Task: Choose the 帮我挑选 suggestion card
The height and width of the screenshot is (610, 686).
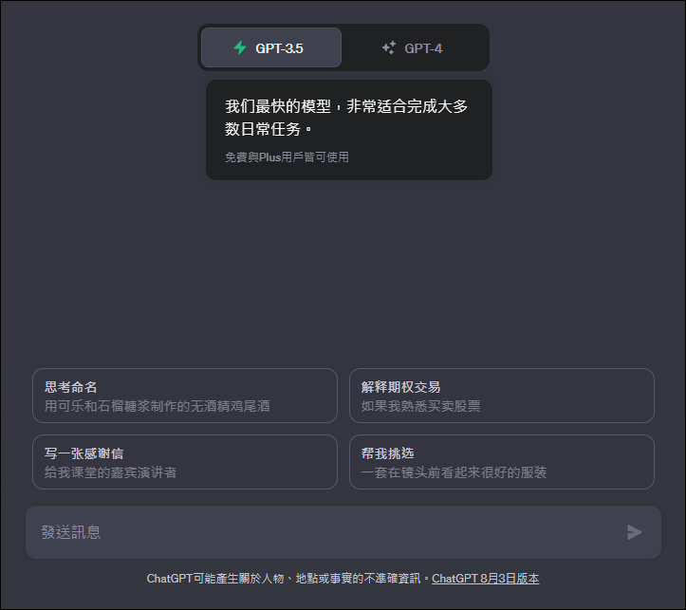Action: [501, 462]
